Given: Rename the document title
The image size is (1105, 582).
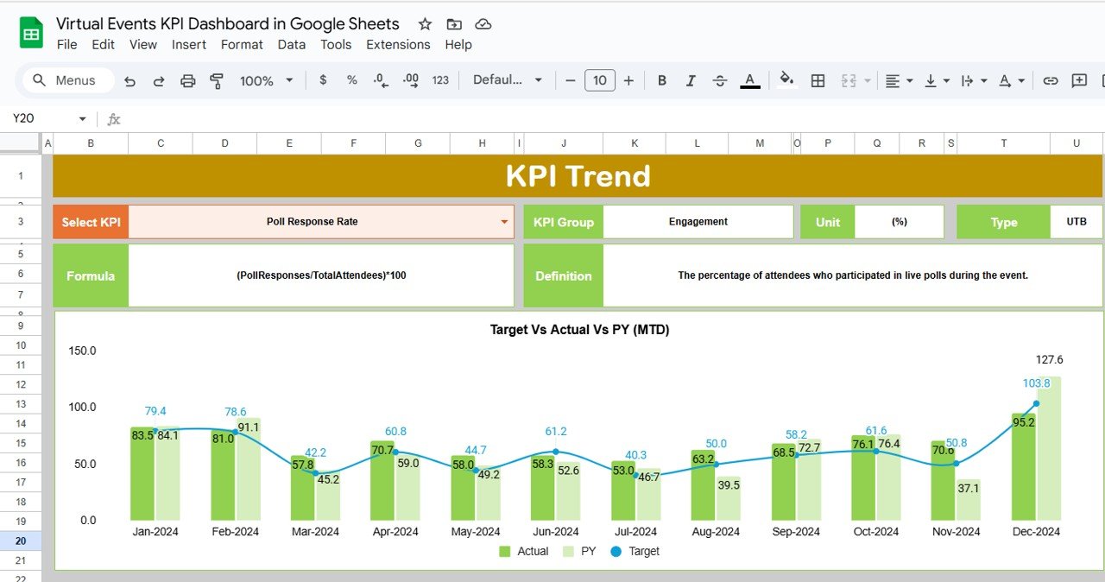Looking at the screenshot, I should pyautogui.click(x=228, y=24).
